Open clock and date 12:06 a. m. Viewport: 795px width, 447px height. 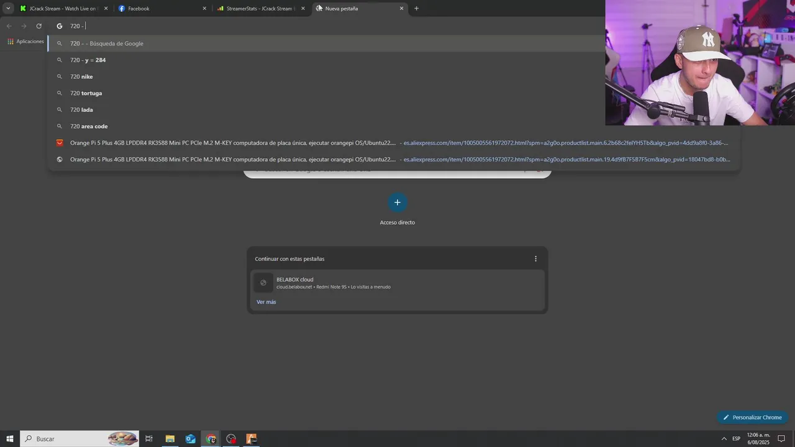pos(758,439)
